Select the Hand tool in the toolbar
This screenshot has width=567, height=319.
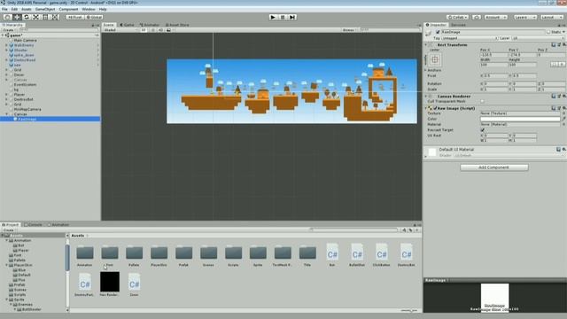tap(8, 17)
